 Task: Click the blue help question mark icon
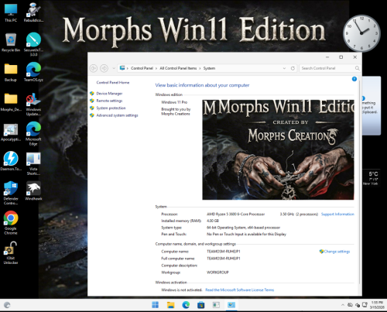354,79
